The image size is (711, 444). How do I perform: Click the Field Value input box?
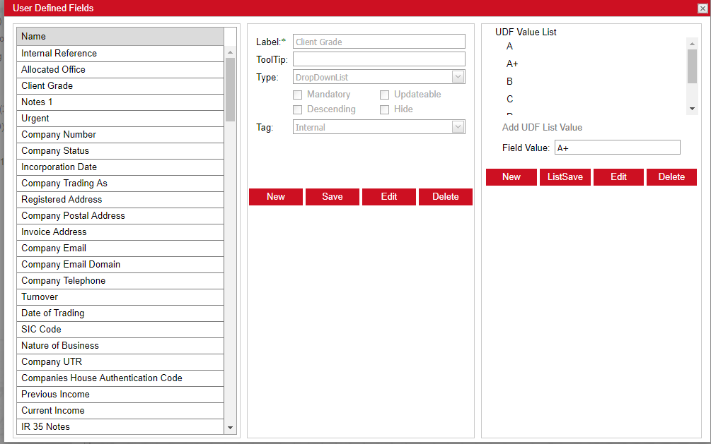(x=618, y=148)
